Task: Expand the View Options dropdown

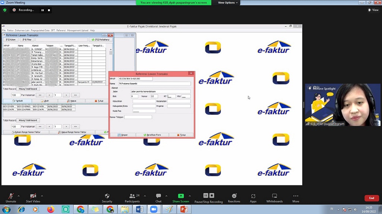Action: [x=228, y=3]
